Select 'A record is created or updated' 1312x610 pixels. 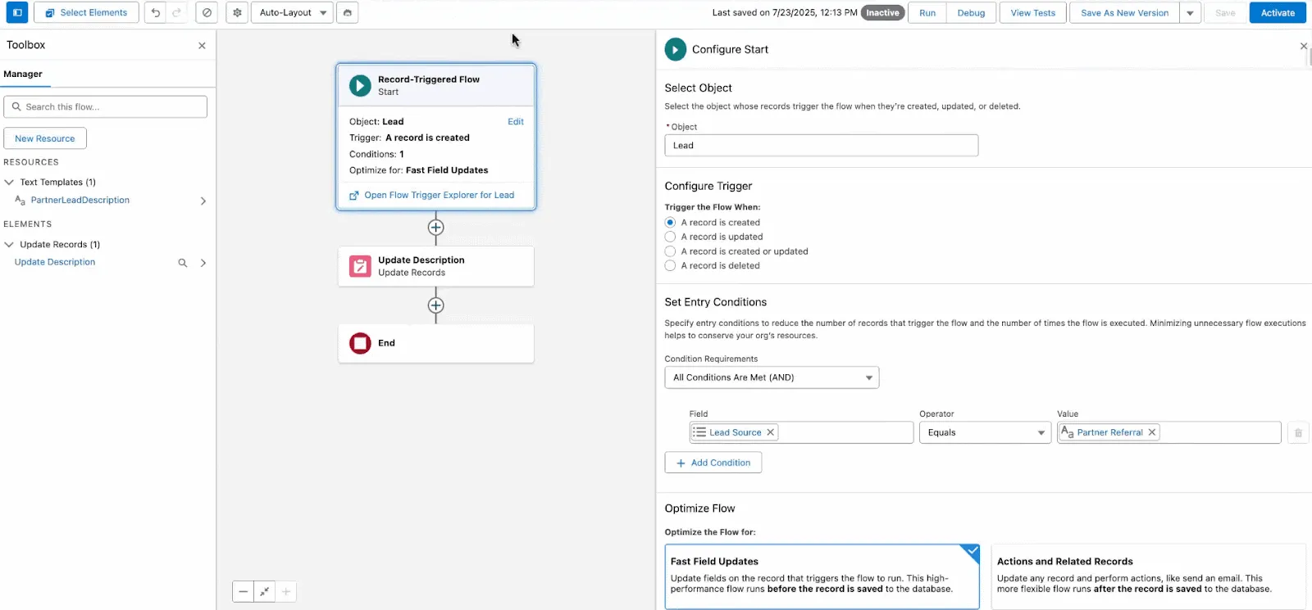[x=670, y=251]
